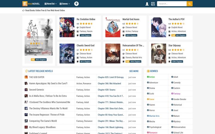
Task: Open Read Books Online Free breadcrumb link
Action: pyautogui.click(x=45, y=10)
